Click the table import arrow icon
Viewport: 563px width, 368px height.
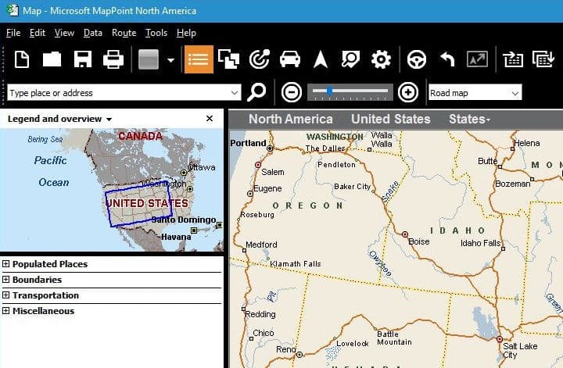pyautogui.click(x=512, y=59)
